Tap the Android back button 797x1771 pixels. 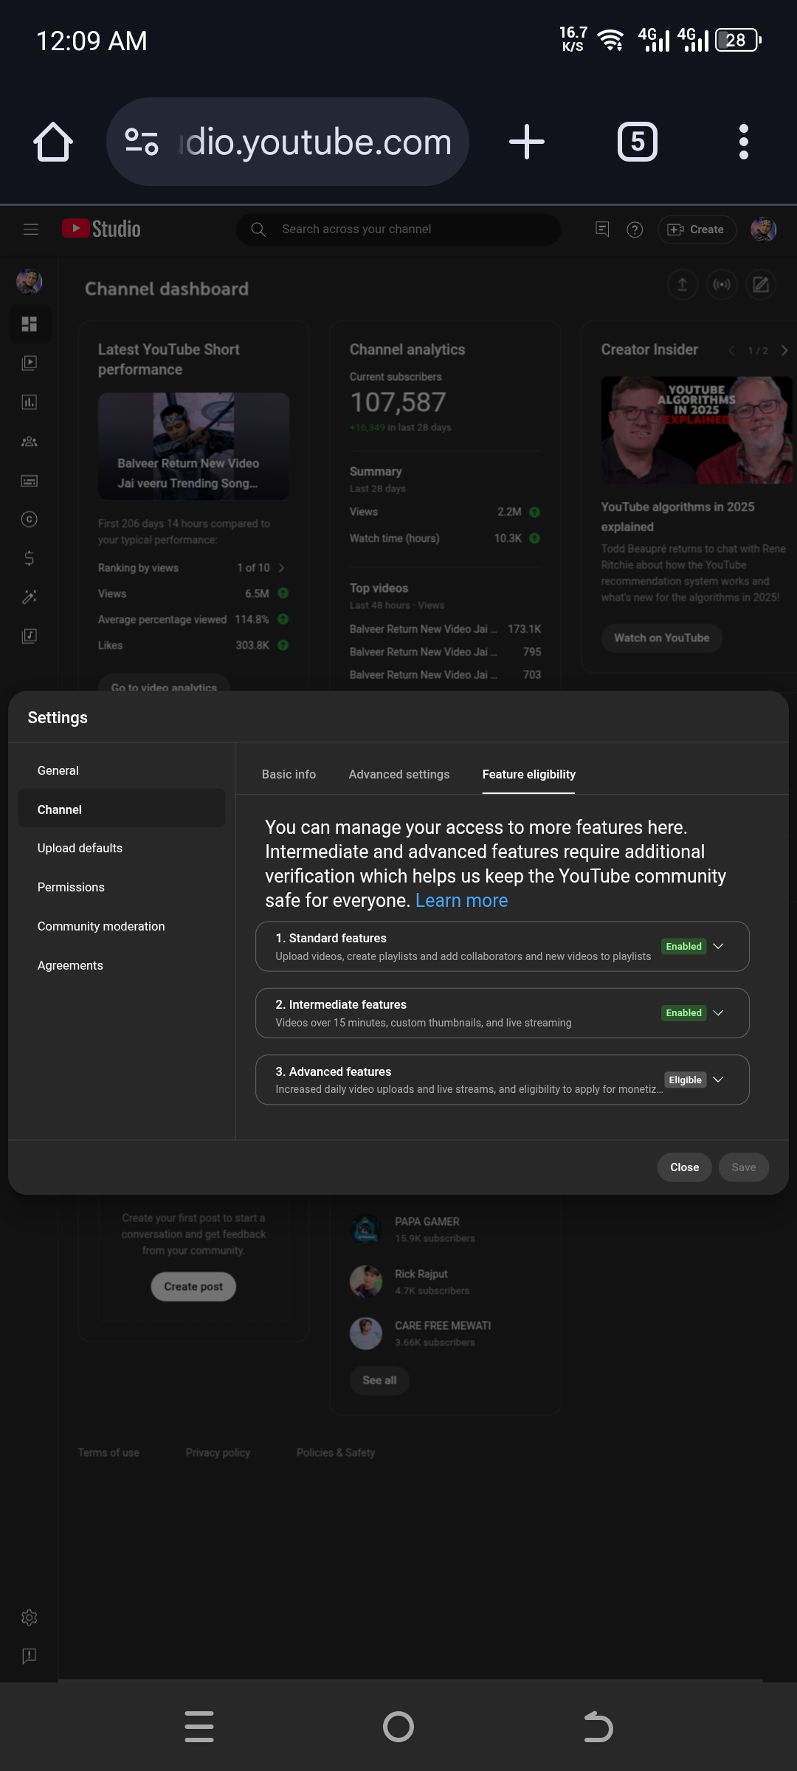[598, 1727]
